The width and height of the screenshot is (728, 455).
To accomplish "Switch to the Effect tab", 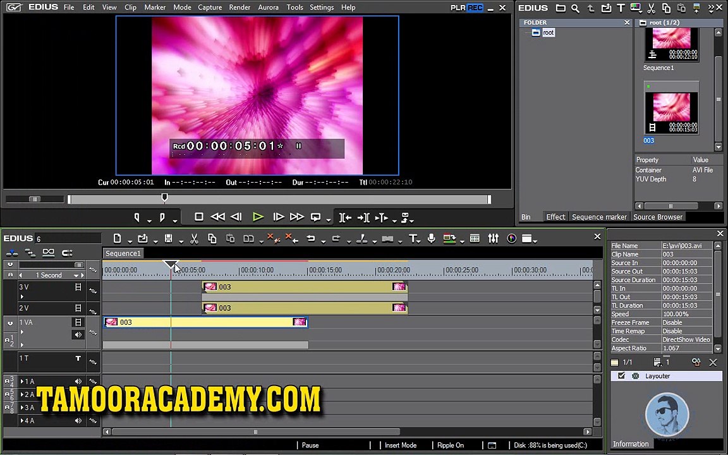I will [555, 217].
